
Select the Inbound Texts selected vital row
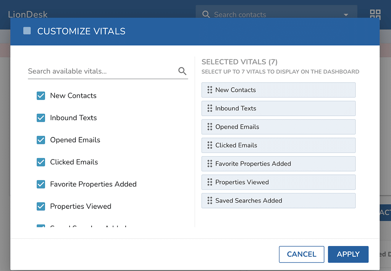click(x=278, y=108)
